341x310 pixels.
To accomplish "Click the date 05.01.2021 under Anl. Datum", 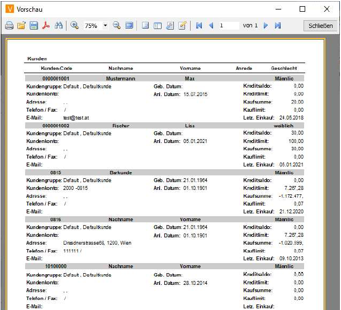I will pos(195,141).
